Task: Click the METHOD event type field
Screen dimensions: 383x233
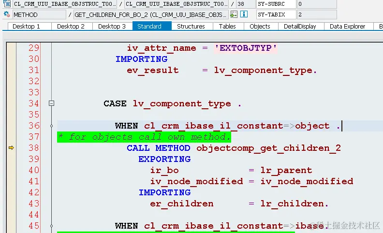Action: pos(39,15)
